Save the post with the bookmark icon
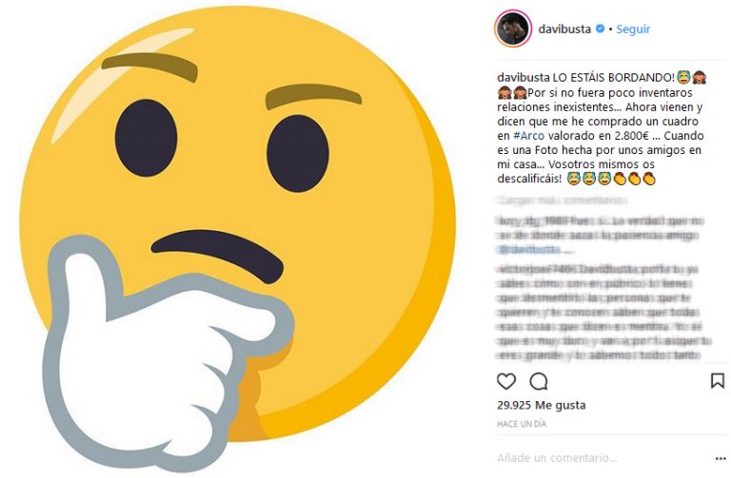This screenshot has width=731, height=478. pyautogui.click(x=718, y=381)
